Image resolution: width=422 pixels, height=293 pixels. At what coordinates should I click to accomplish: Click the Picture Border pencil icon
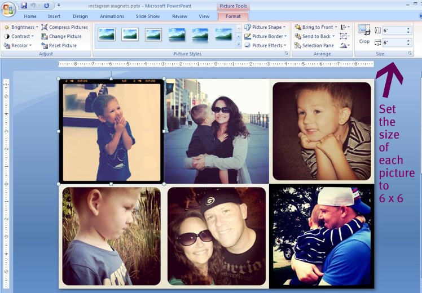248,36
